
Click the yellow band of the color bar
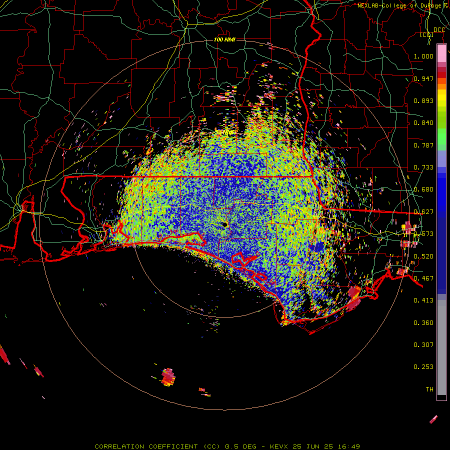(x=441, y=99)
